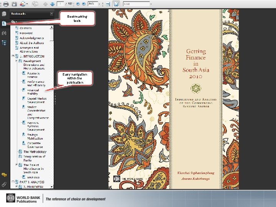Open the Pages thumbnail panel icon

(x=4, y=14)
